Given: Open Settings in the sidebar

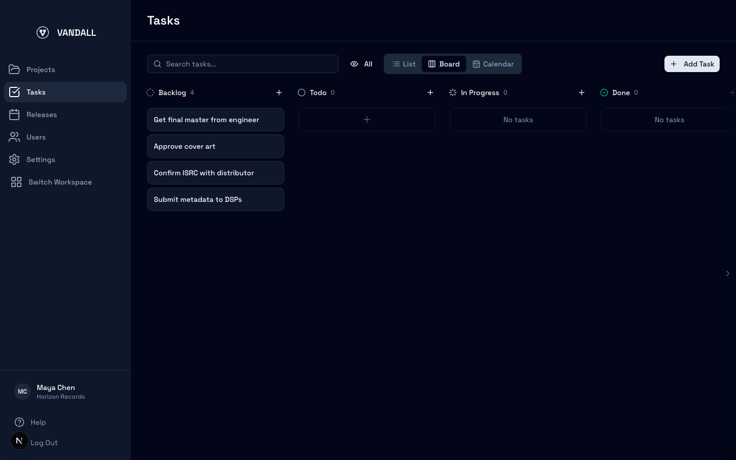Looking at the screenshot, I should coord(65,159).
